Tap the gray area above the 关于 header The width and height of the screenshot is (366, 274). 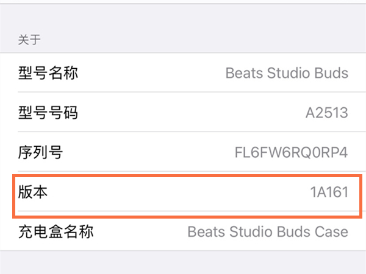point(183,15)
